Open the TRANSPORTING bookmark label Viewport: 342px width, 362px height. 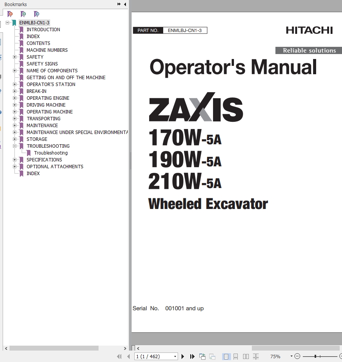coord(43,118)
